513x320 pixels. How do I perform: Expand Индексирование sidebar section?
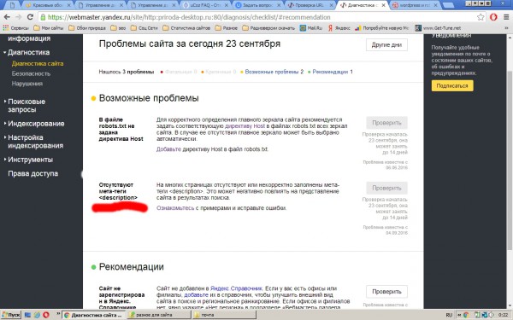36,124
